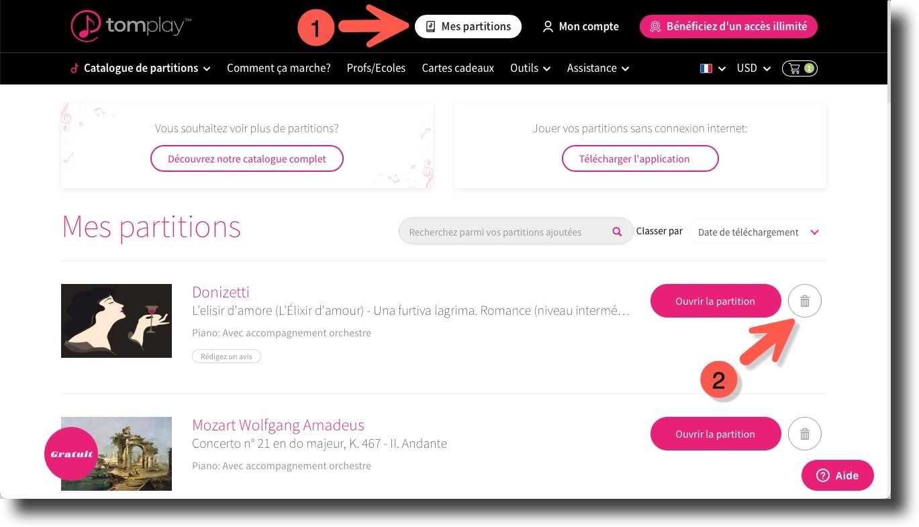Expand Catalogue de partitions menu
This screenshot has height=527, width=919.
point(140,68)
